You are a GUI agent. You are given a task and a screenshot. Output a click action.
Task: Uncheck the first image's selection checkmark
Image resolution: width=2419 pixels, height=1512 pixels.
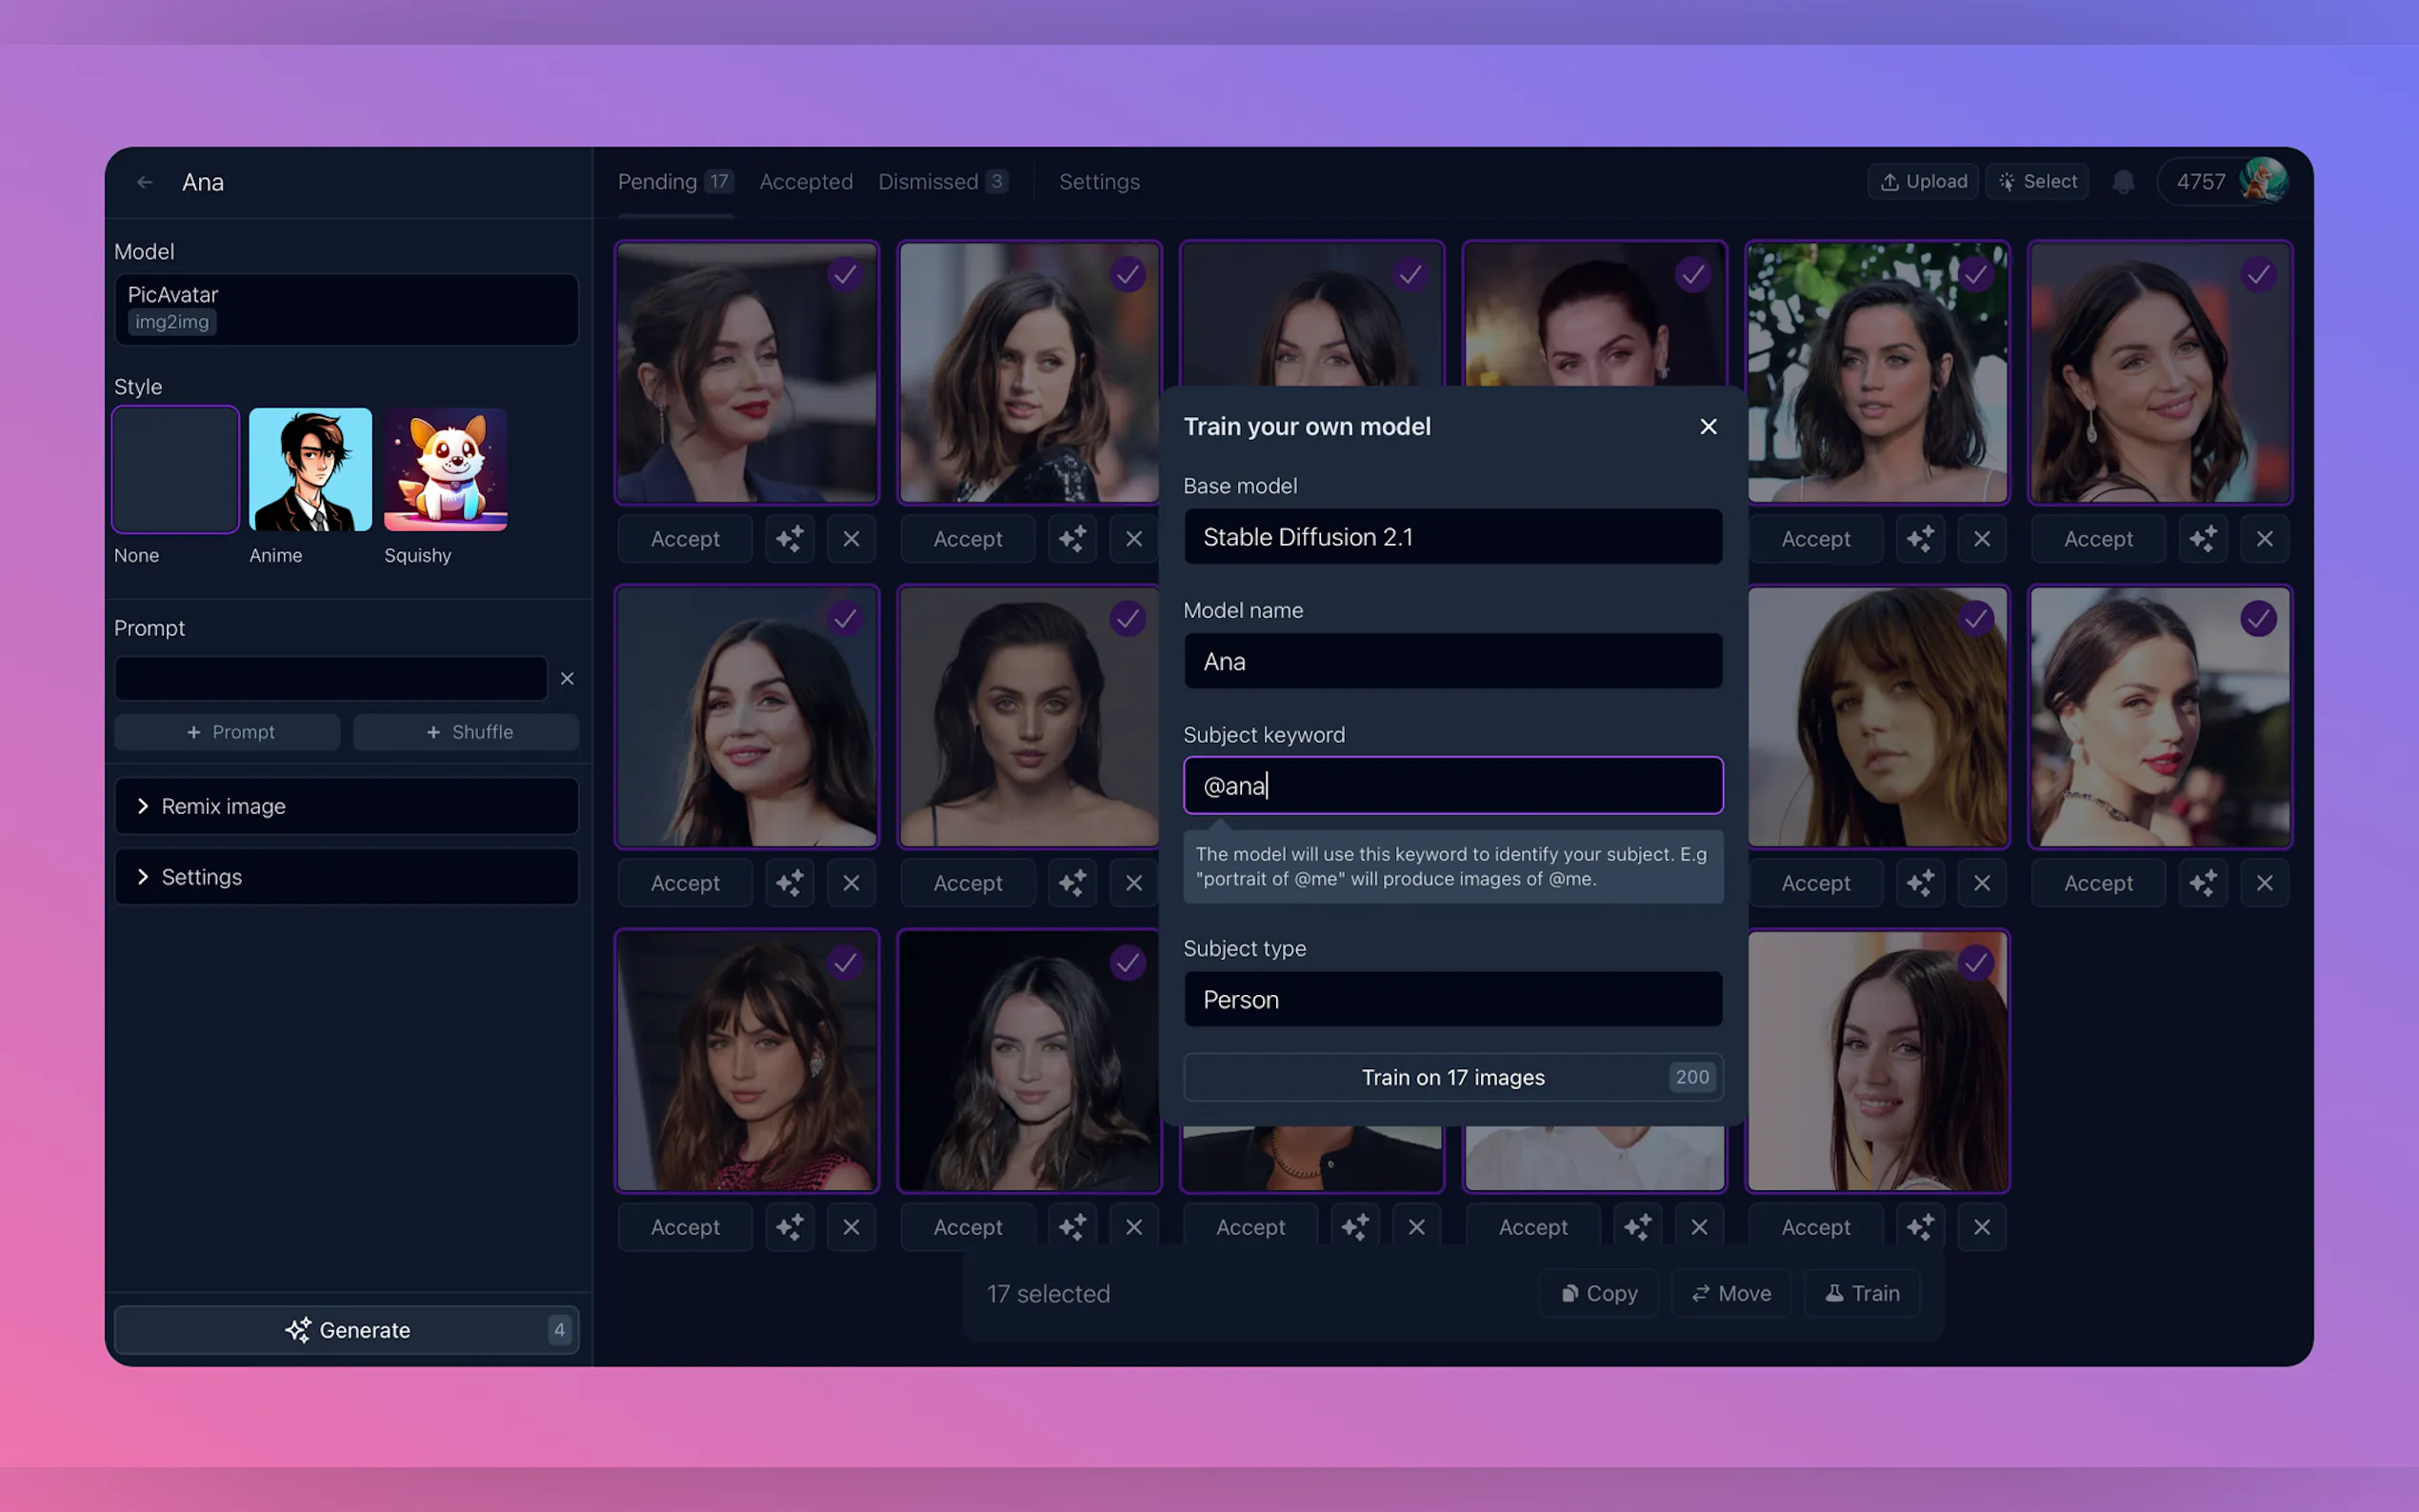click(x=845, y=275)
